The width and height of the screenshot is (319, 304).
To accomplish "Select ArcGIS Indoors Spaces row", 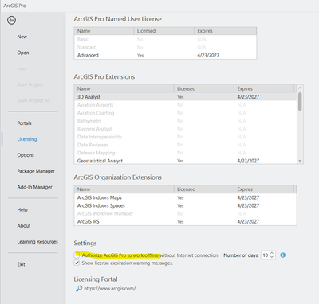I will tap(185, 205).
